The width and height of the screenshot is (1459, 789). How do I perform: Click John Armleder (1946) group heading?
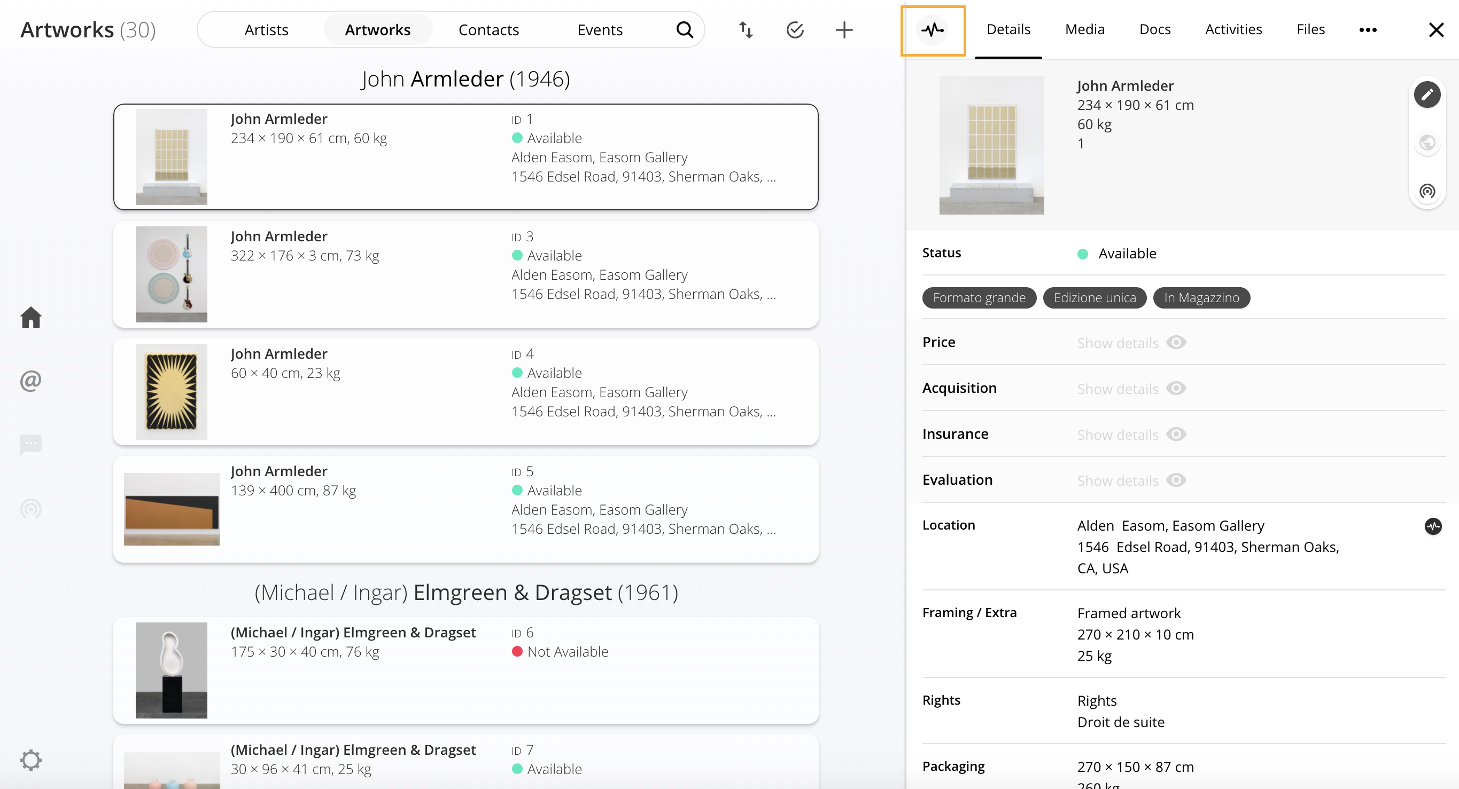[465, 78]
